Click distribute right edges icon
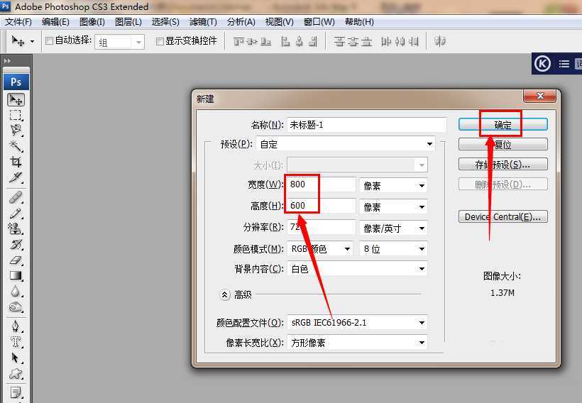Viewport: 582px width, 403px height. 414,41
